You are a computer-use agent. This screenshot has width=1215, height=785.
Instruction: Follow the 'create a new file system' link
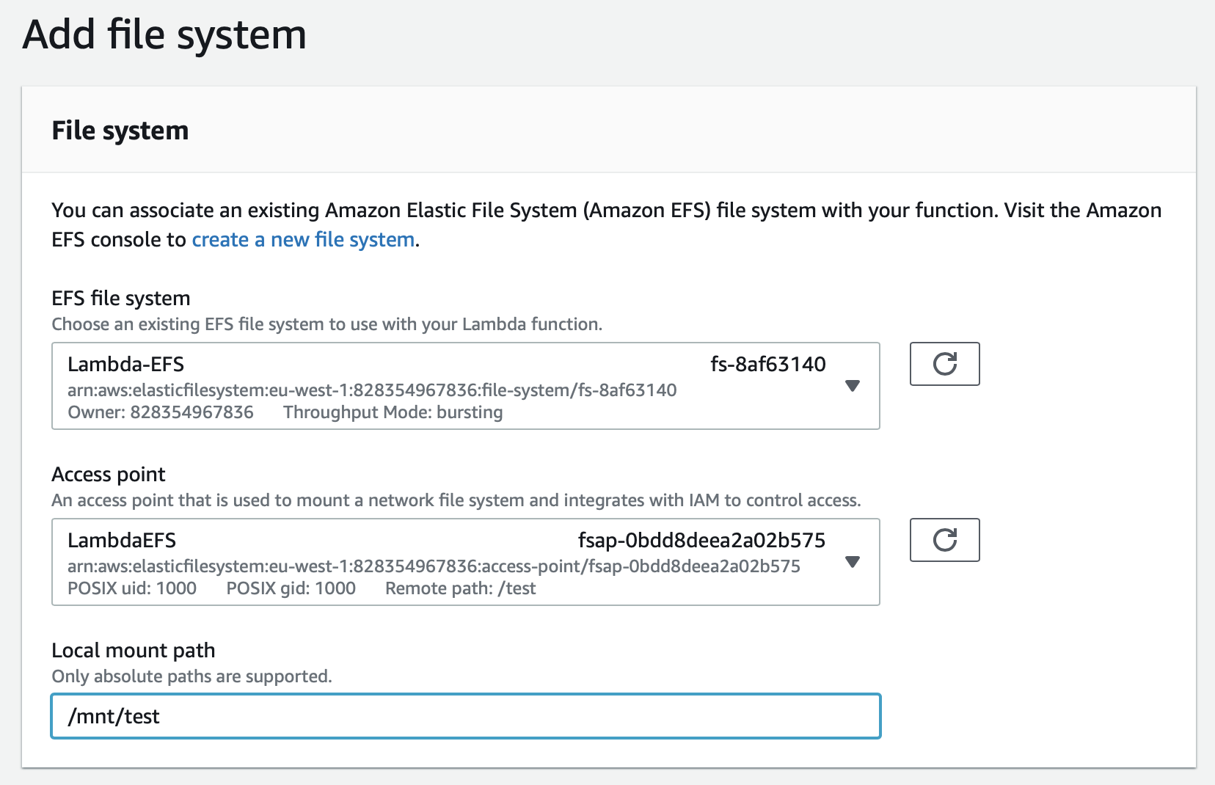point(303,240)
